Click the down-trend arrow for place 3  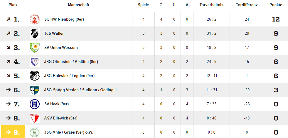[x=8, y=47]
